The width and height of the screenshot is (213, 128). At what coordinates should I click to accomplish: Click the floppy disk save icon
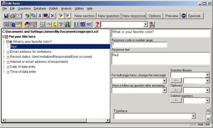[x=6, y=16]
